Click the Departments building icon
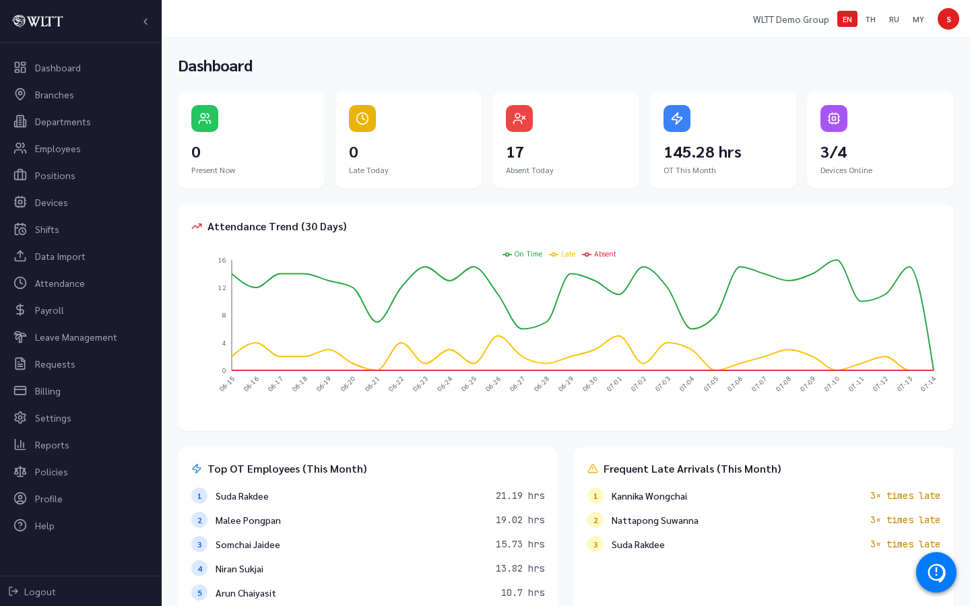The image size is (970, 606). (20, 121)
